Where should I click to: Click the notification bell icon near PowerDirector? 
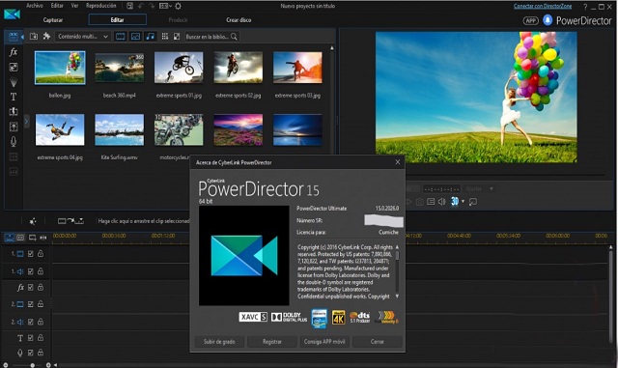pos(548,20)
